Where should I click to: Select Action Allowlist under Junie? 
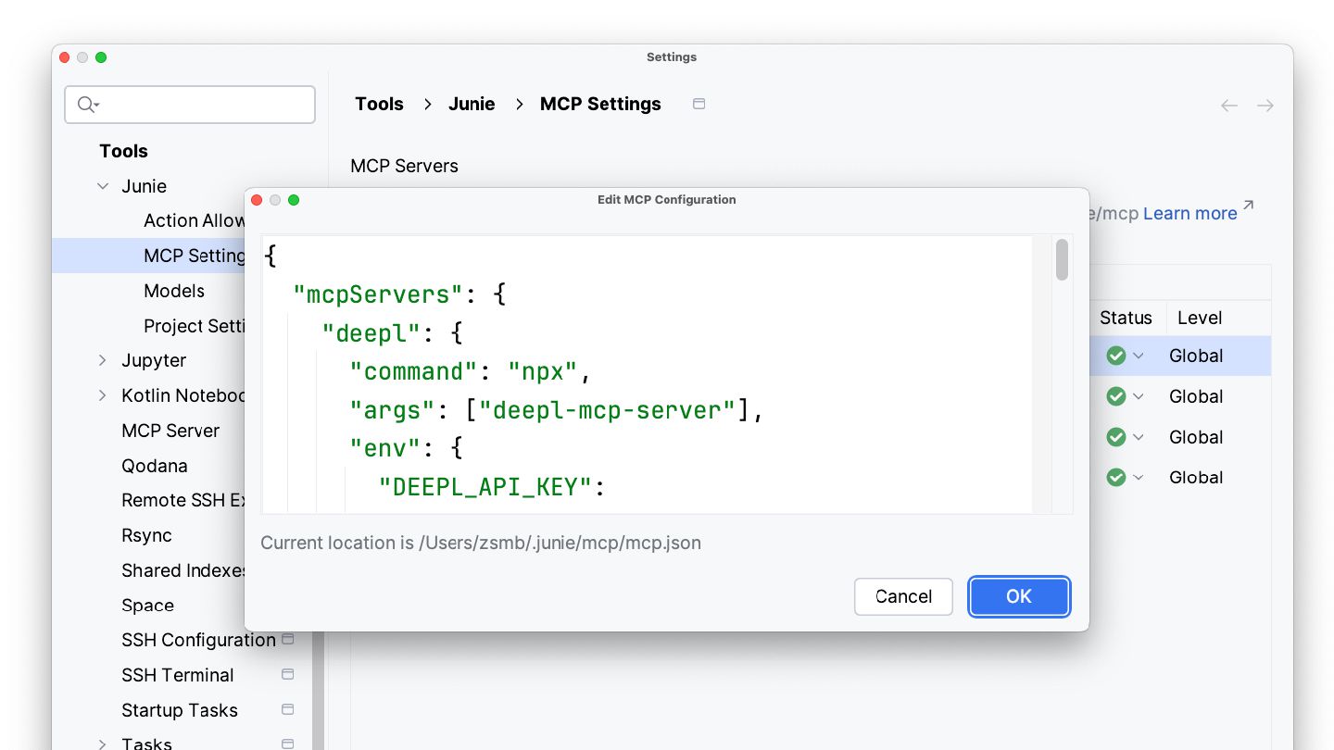click(x=194, y=220)
